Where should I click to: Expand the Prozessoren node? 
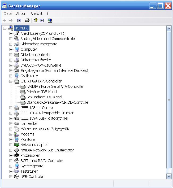coord(11,155)
